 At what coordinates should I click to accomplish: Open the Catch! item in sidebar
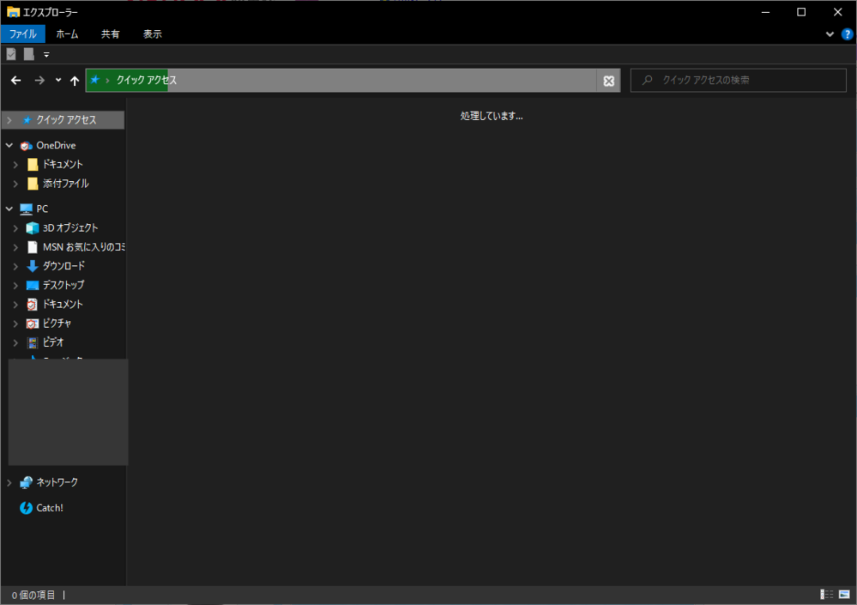coord(49,508)
